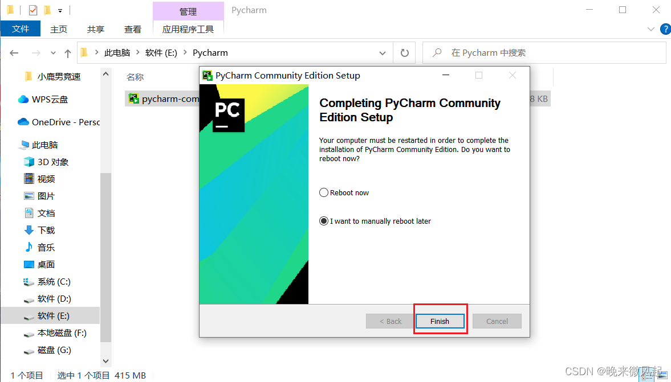Open 下载 folder in sidebar
Viewport: 671px width, 382px height.
tap(46, 231)
